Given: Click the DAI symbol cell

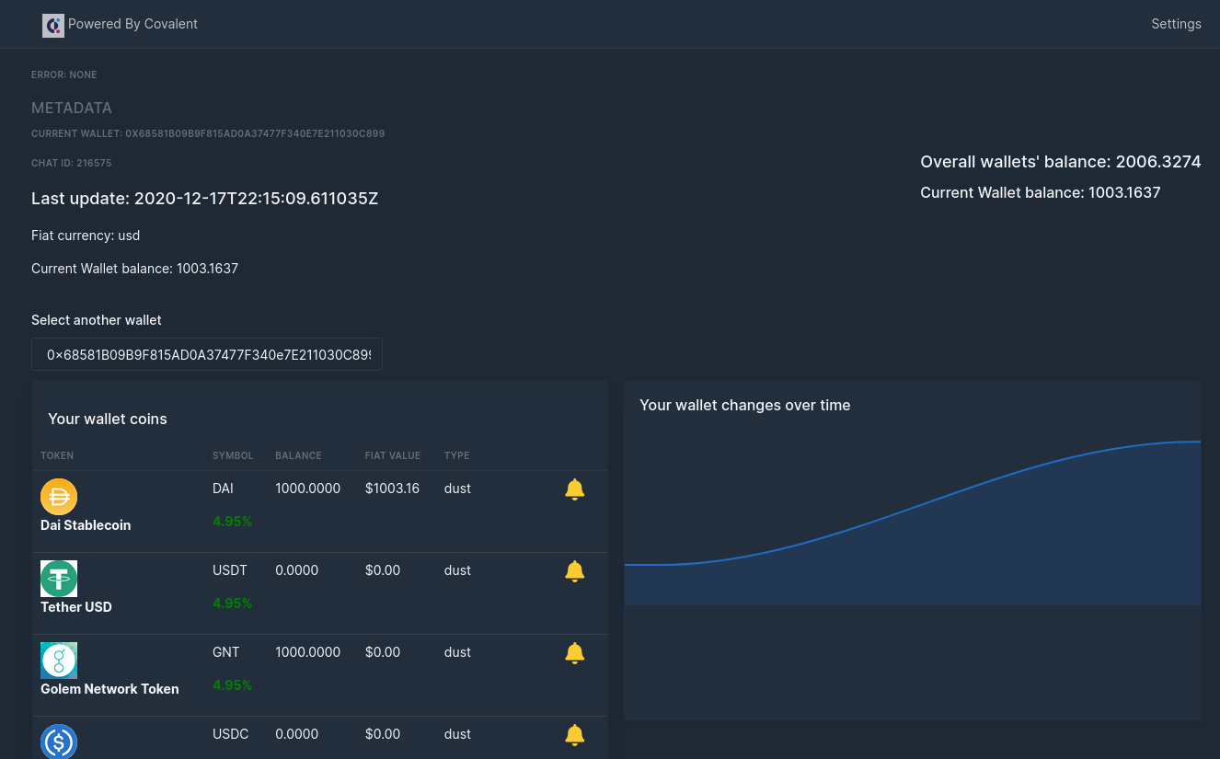Looking at the screenshot, I should point(223,489).
